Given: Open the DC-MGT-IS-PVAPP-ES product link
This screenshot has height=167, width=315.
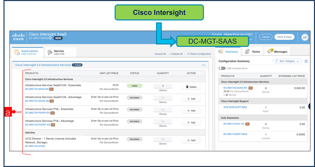Looking at the screenshot, I should coord(37,113).
